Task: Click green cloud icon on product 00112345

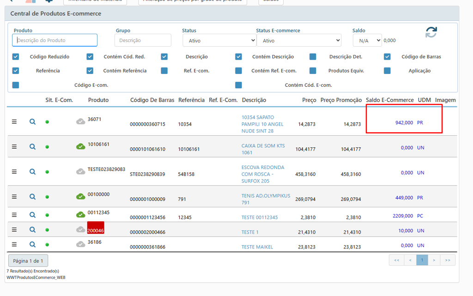Action: [80, 215]
